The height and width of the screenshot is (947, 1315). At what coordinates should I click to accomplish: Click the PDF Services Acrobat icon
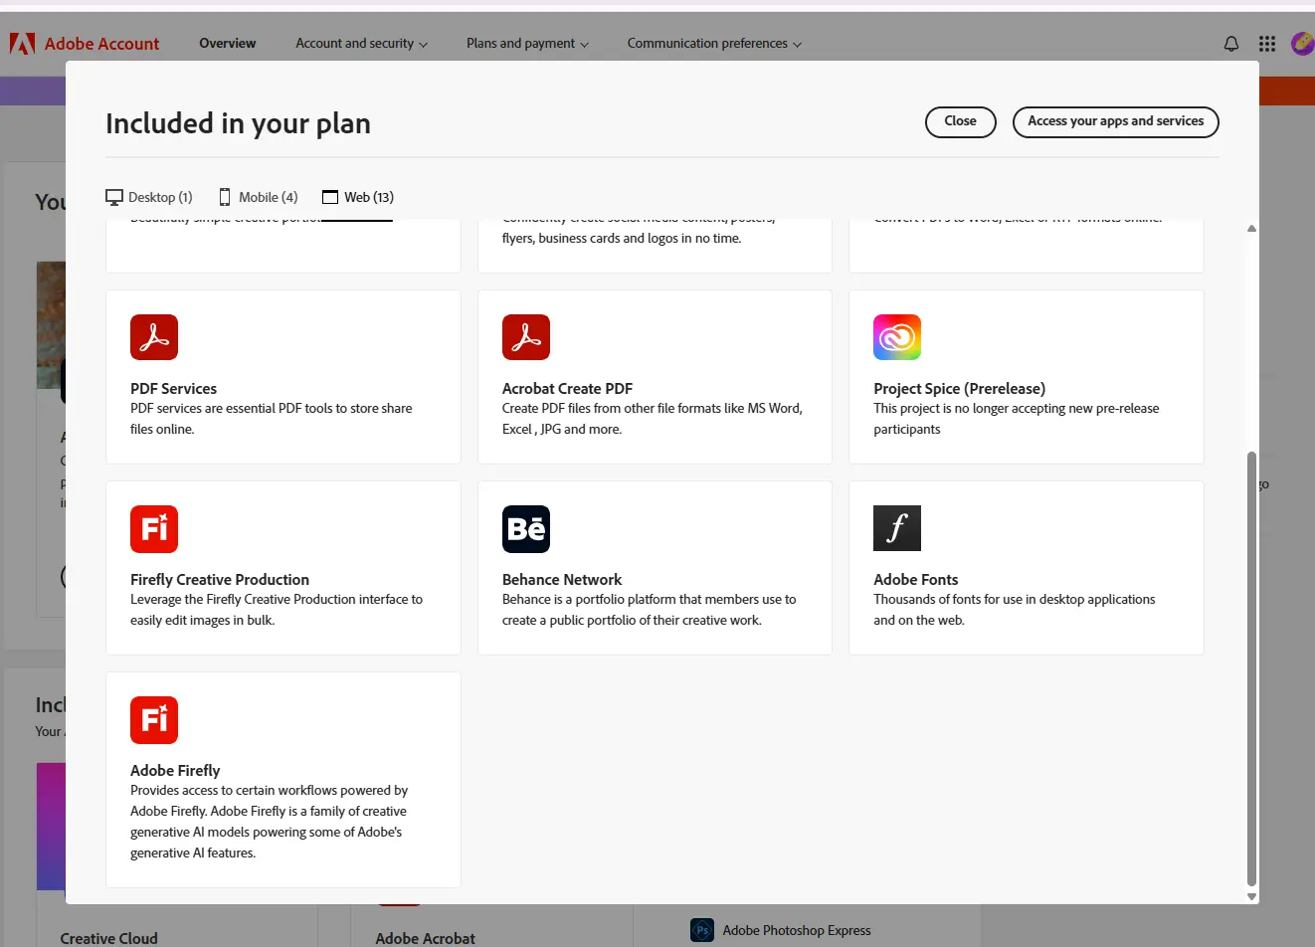[x=154, y=337]
